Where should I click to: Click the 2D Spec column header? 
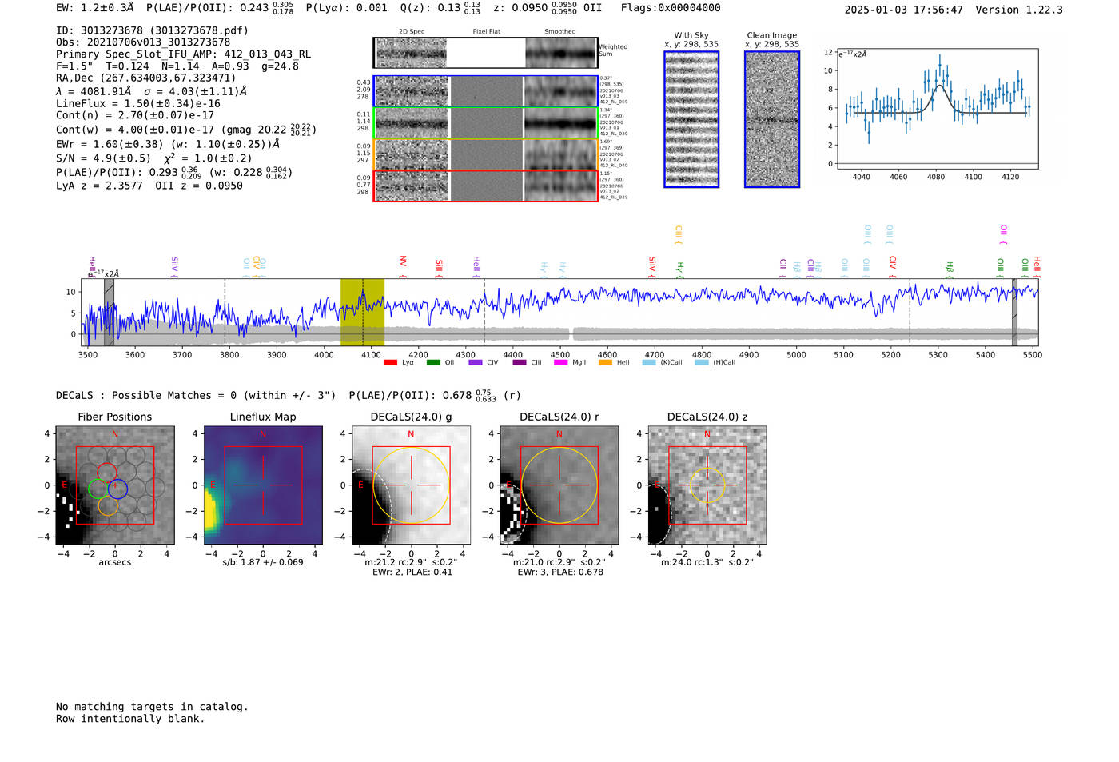click(x=412, y=32)
